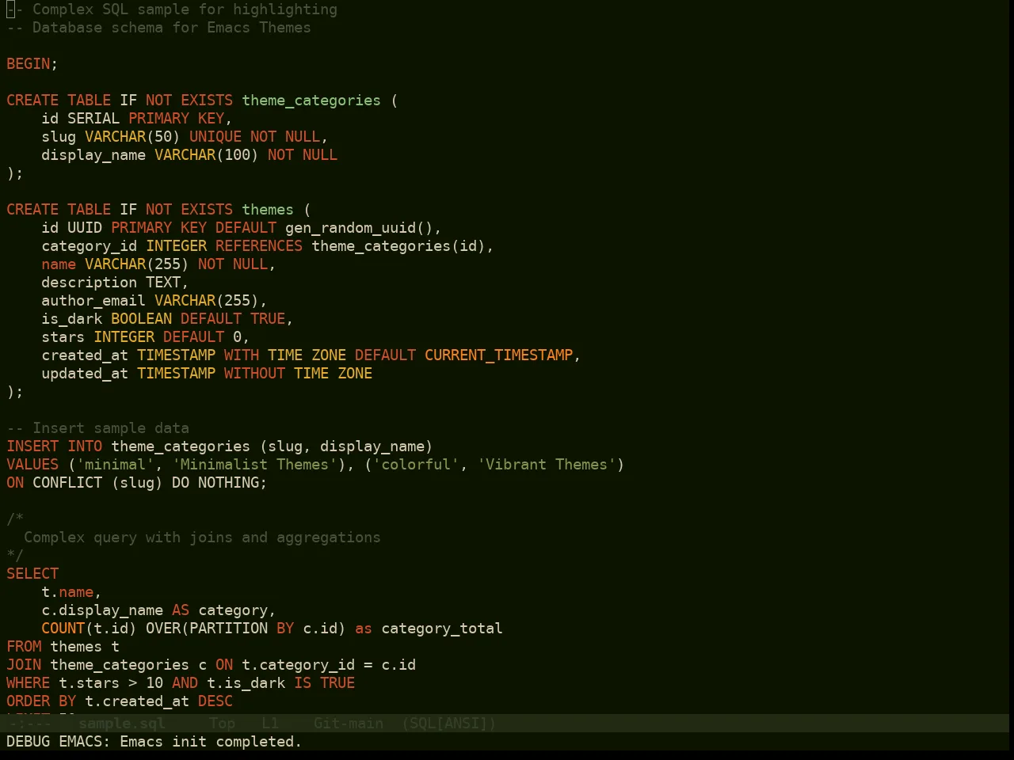Viewport: 1014px width, 760px height.
Task: Click the closing ');' after display_name line
Action: (15, 173)
